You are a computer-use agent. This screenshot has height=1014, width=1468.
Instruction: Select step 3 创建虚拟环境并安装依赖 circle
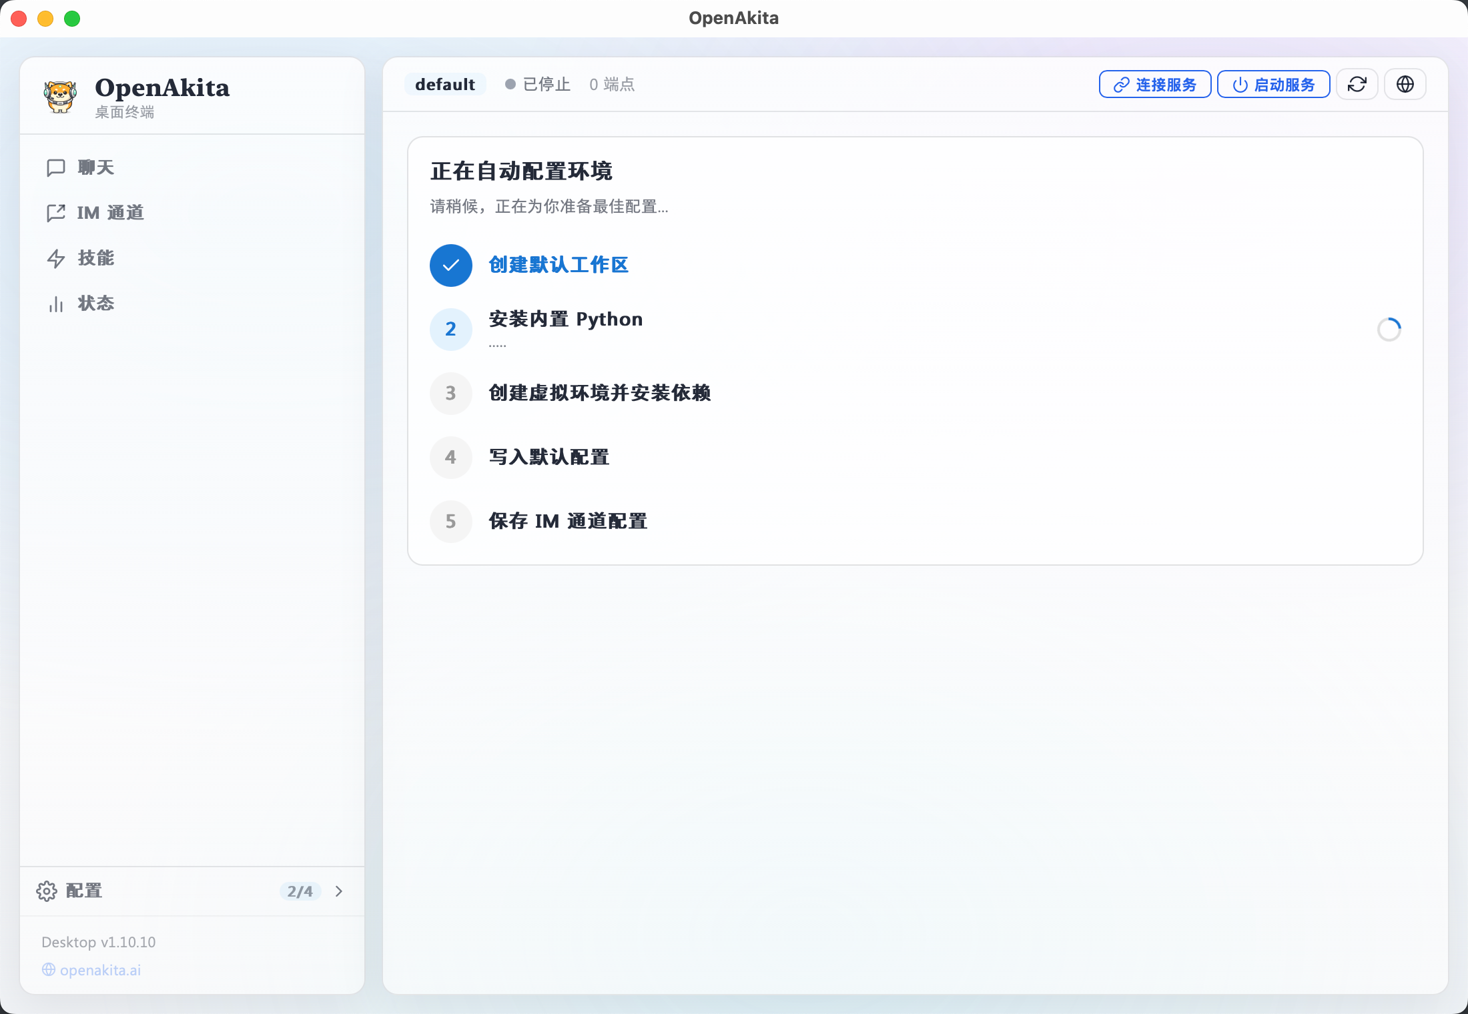pos(450,393)
